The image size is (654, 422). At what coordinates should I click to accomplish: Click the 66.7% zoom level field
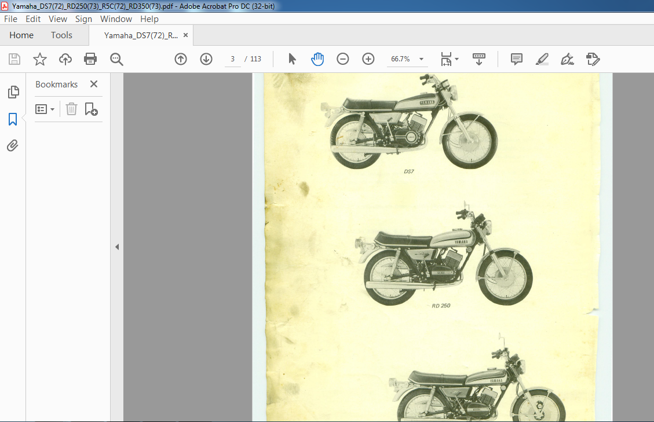[400, 59]
